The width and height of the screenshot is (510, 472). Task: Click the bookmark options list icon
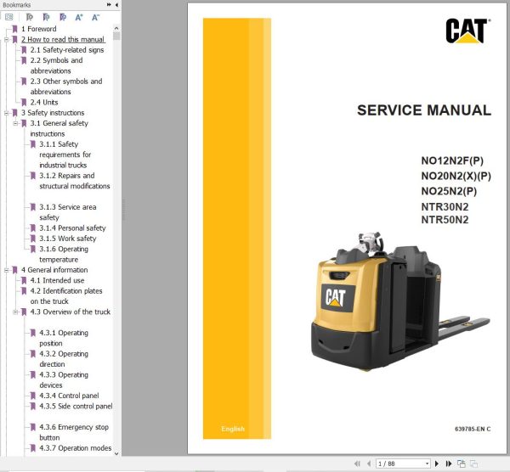9,17
